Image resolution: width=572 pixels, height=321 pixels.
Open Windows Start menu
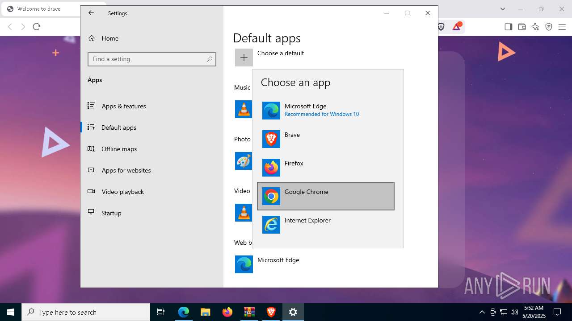(11, 312)
